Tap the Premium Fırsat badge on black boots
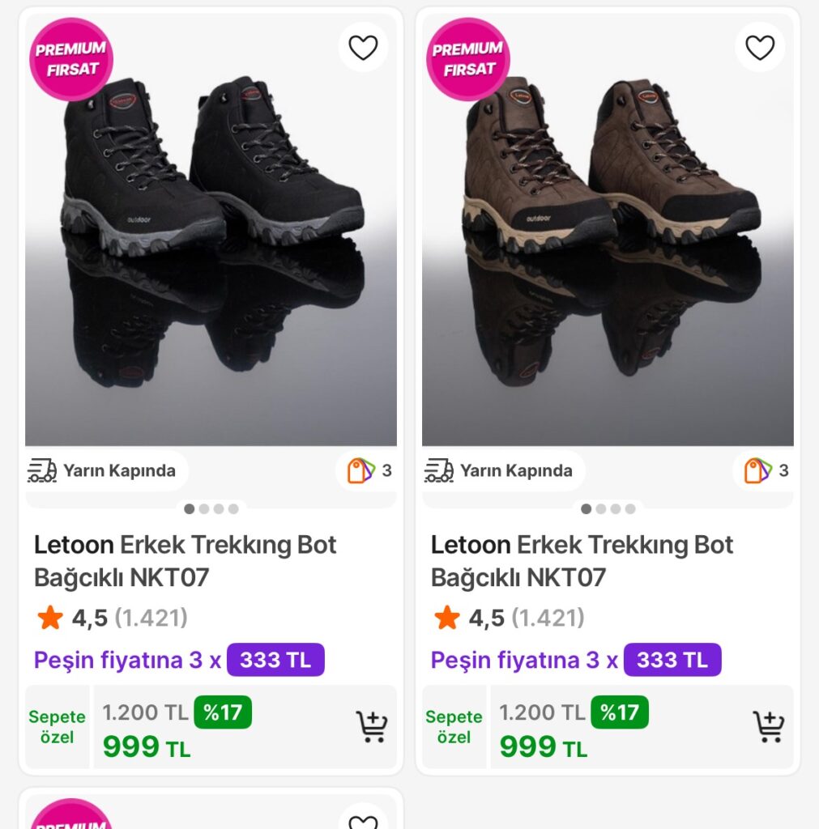This screenshot has height=829, width=819. tap(71, 59)
